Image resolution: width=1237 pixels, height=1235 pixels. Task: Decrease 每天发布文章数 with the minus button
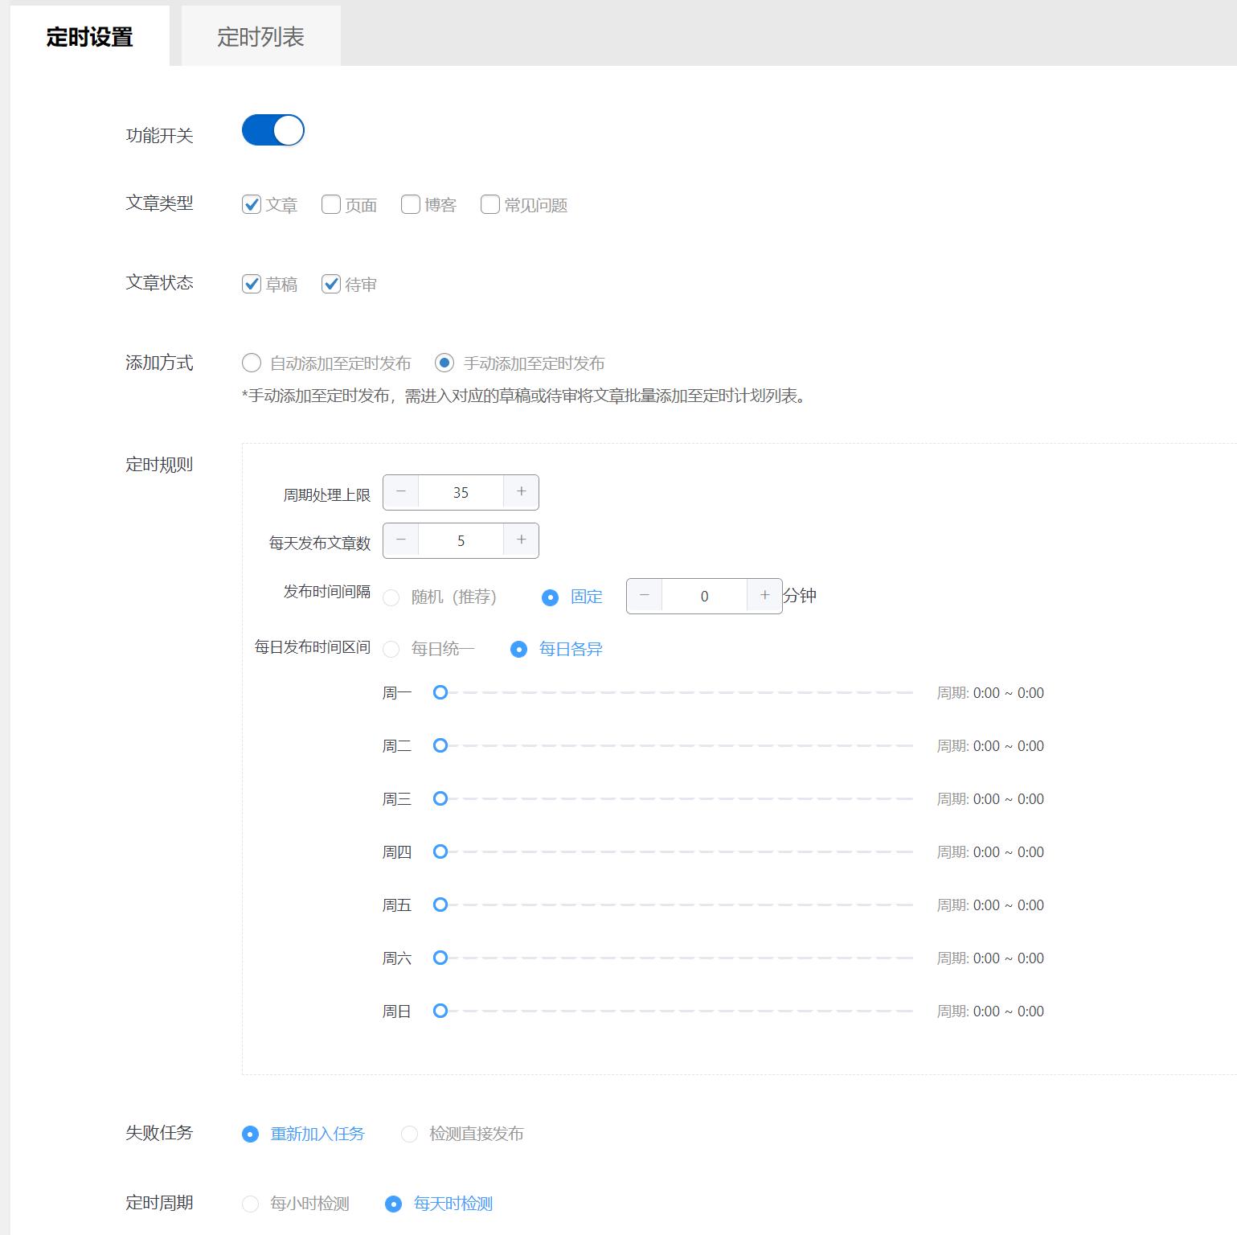click(399, 540)
